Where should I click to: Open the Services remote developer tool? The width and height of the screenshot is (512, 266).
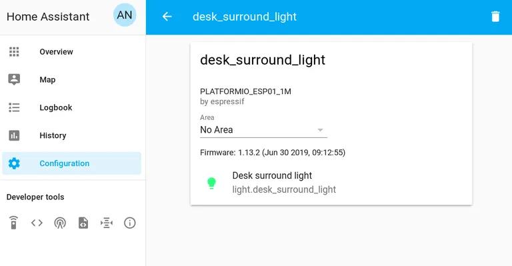click(13, 223)
